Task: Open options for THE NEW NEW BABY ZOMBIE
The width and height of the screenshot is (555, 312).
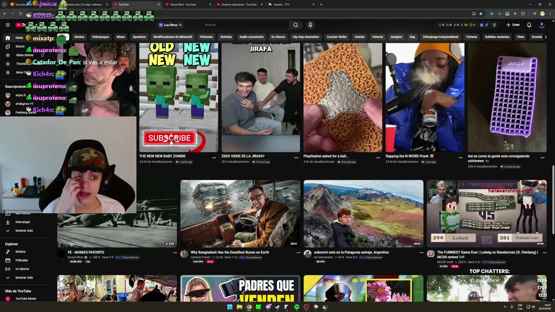Action: [214, 158]
